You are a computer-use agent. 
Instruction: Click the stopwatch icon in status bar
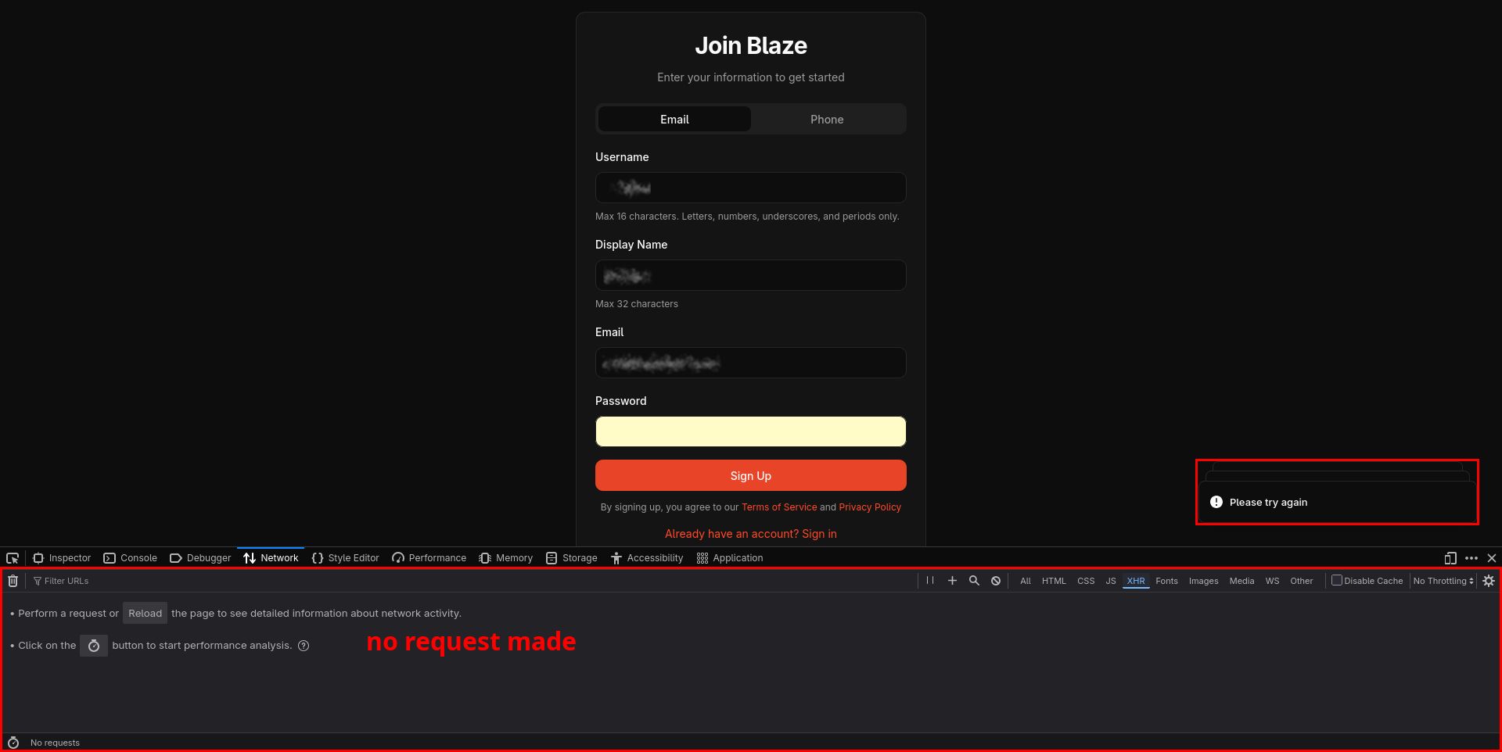(x=13, y=743)
